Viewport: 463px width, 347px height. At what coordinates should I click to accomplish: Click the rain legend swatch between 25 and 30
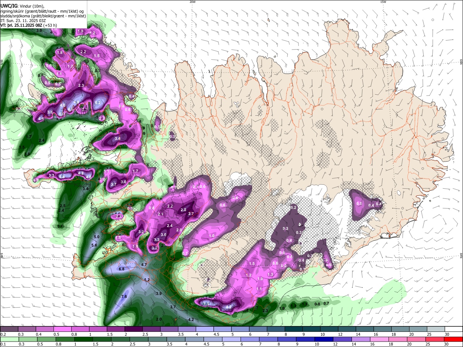(x=434, y=339)
